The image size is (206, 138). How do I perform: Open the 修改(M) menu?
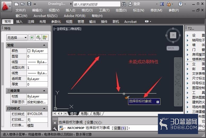click(x=156, y=10)
